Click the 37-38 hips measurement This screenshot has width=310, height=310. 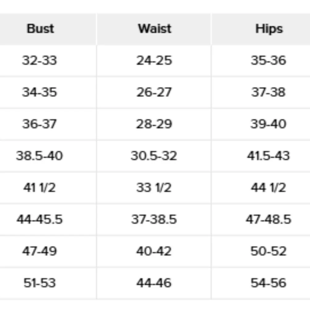click(x=268, y=92)
